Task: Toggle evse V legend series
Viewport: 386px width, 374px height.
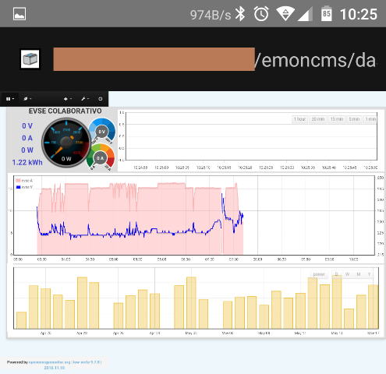Action: 24,187
